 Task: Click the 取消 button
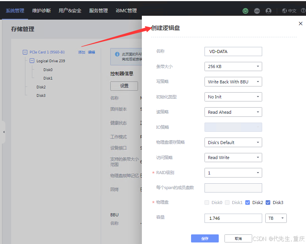pos(238,238)
